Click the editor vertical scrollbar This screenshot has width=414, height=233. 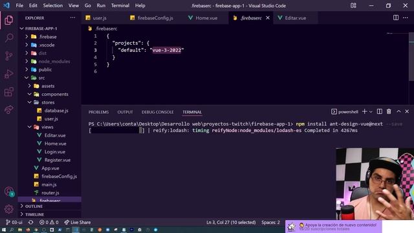411,57
